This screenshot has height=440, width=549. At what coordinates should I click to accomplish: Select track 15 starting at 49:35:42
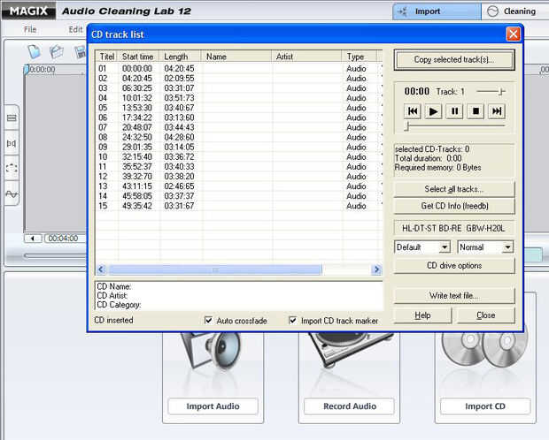(x=238, y=206)
